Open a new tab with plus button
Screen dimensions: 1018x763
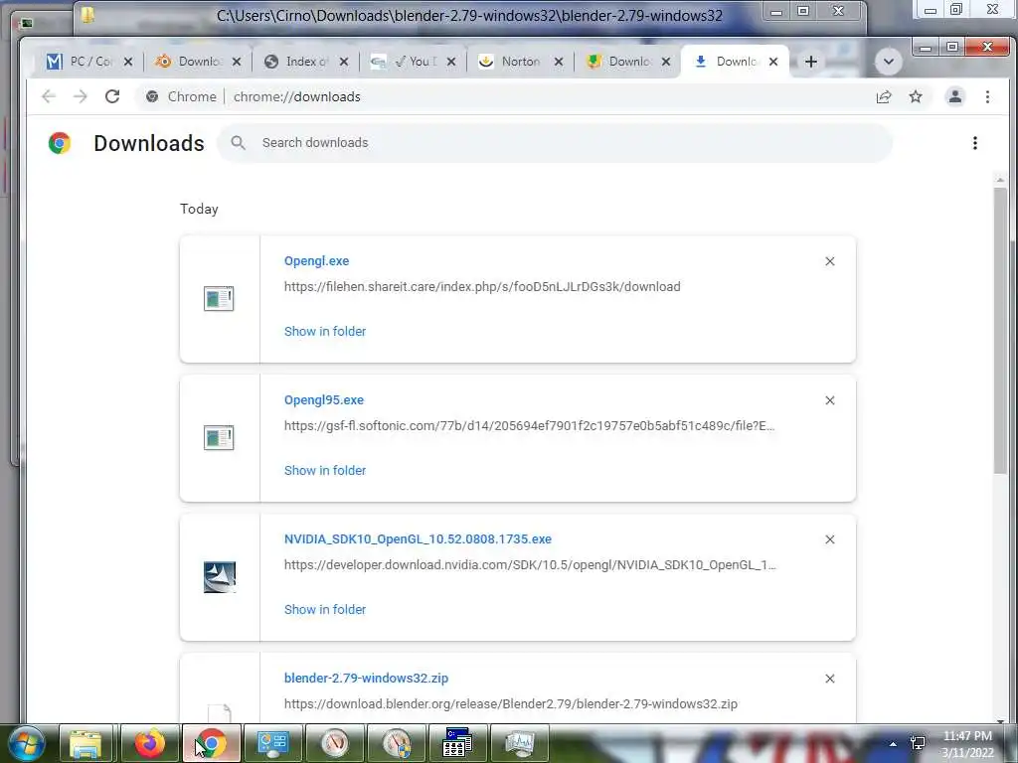(x=811, y=62)
